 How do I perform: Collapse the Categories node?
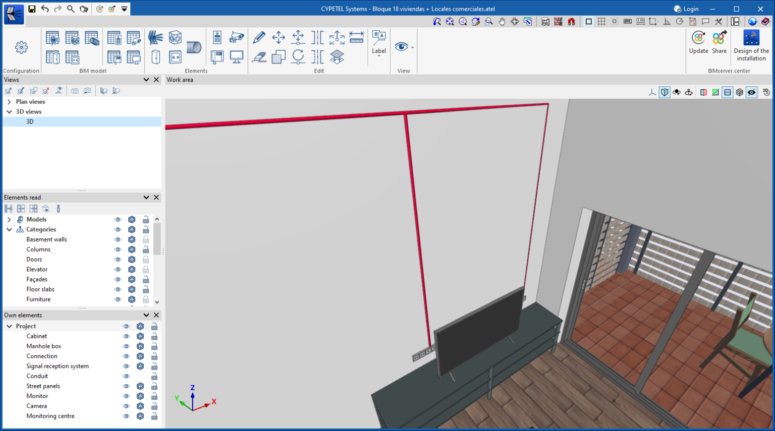pos(9,230)
